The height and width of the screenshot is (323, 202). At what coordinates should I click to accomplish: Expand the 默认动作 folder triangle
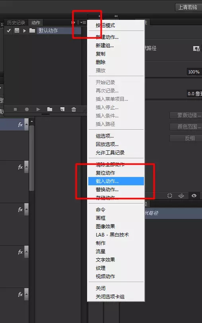(25, 31)
